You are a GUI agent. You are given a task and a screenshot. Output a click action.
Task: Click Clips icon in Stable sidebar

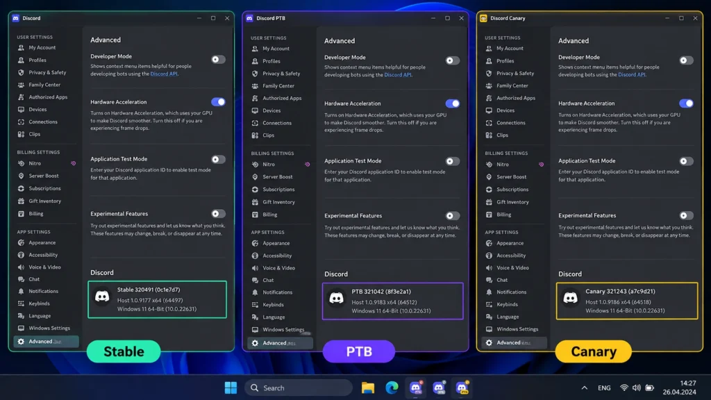coord(21,134)
